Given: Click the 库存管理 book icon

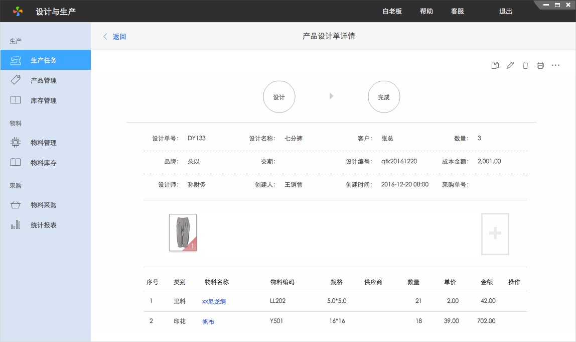Looking at the screenshot, I should (16, 100).
